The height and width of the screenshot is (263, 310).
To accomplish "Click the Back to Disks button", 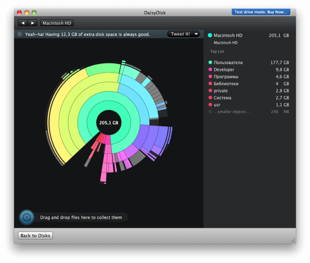I will [x=36, y=236].
